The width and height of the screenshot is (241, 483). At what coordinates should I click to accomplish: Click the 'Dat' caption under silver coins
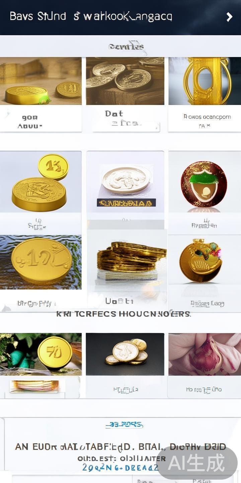(x=114, y=113)
